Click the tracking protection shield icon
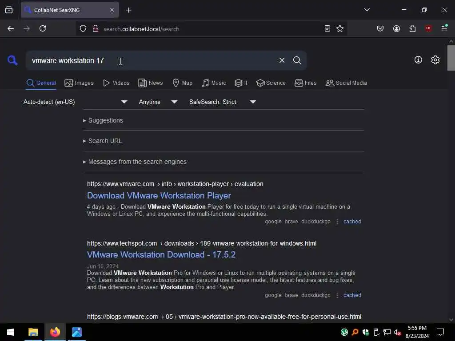This screenshot has width=455, height=341. point(83,28)
